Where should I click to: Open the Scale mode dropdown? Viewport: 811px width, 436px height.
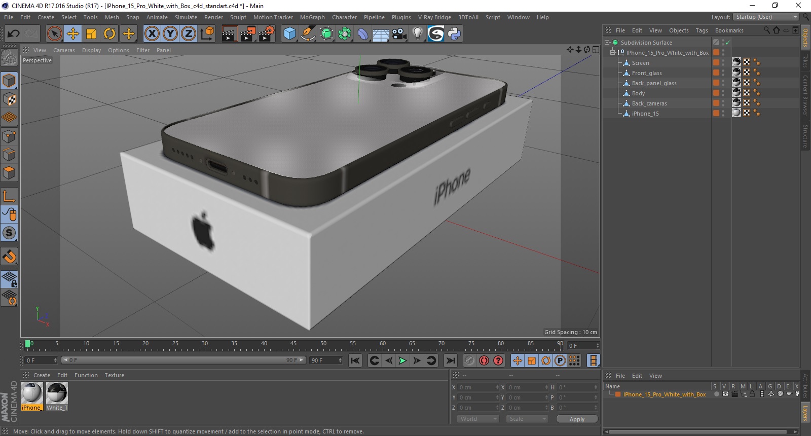527,419
